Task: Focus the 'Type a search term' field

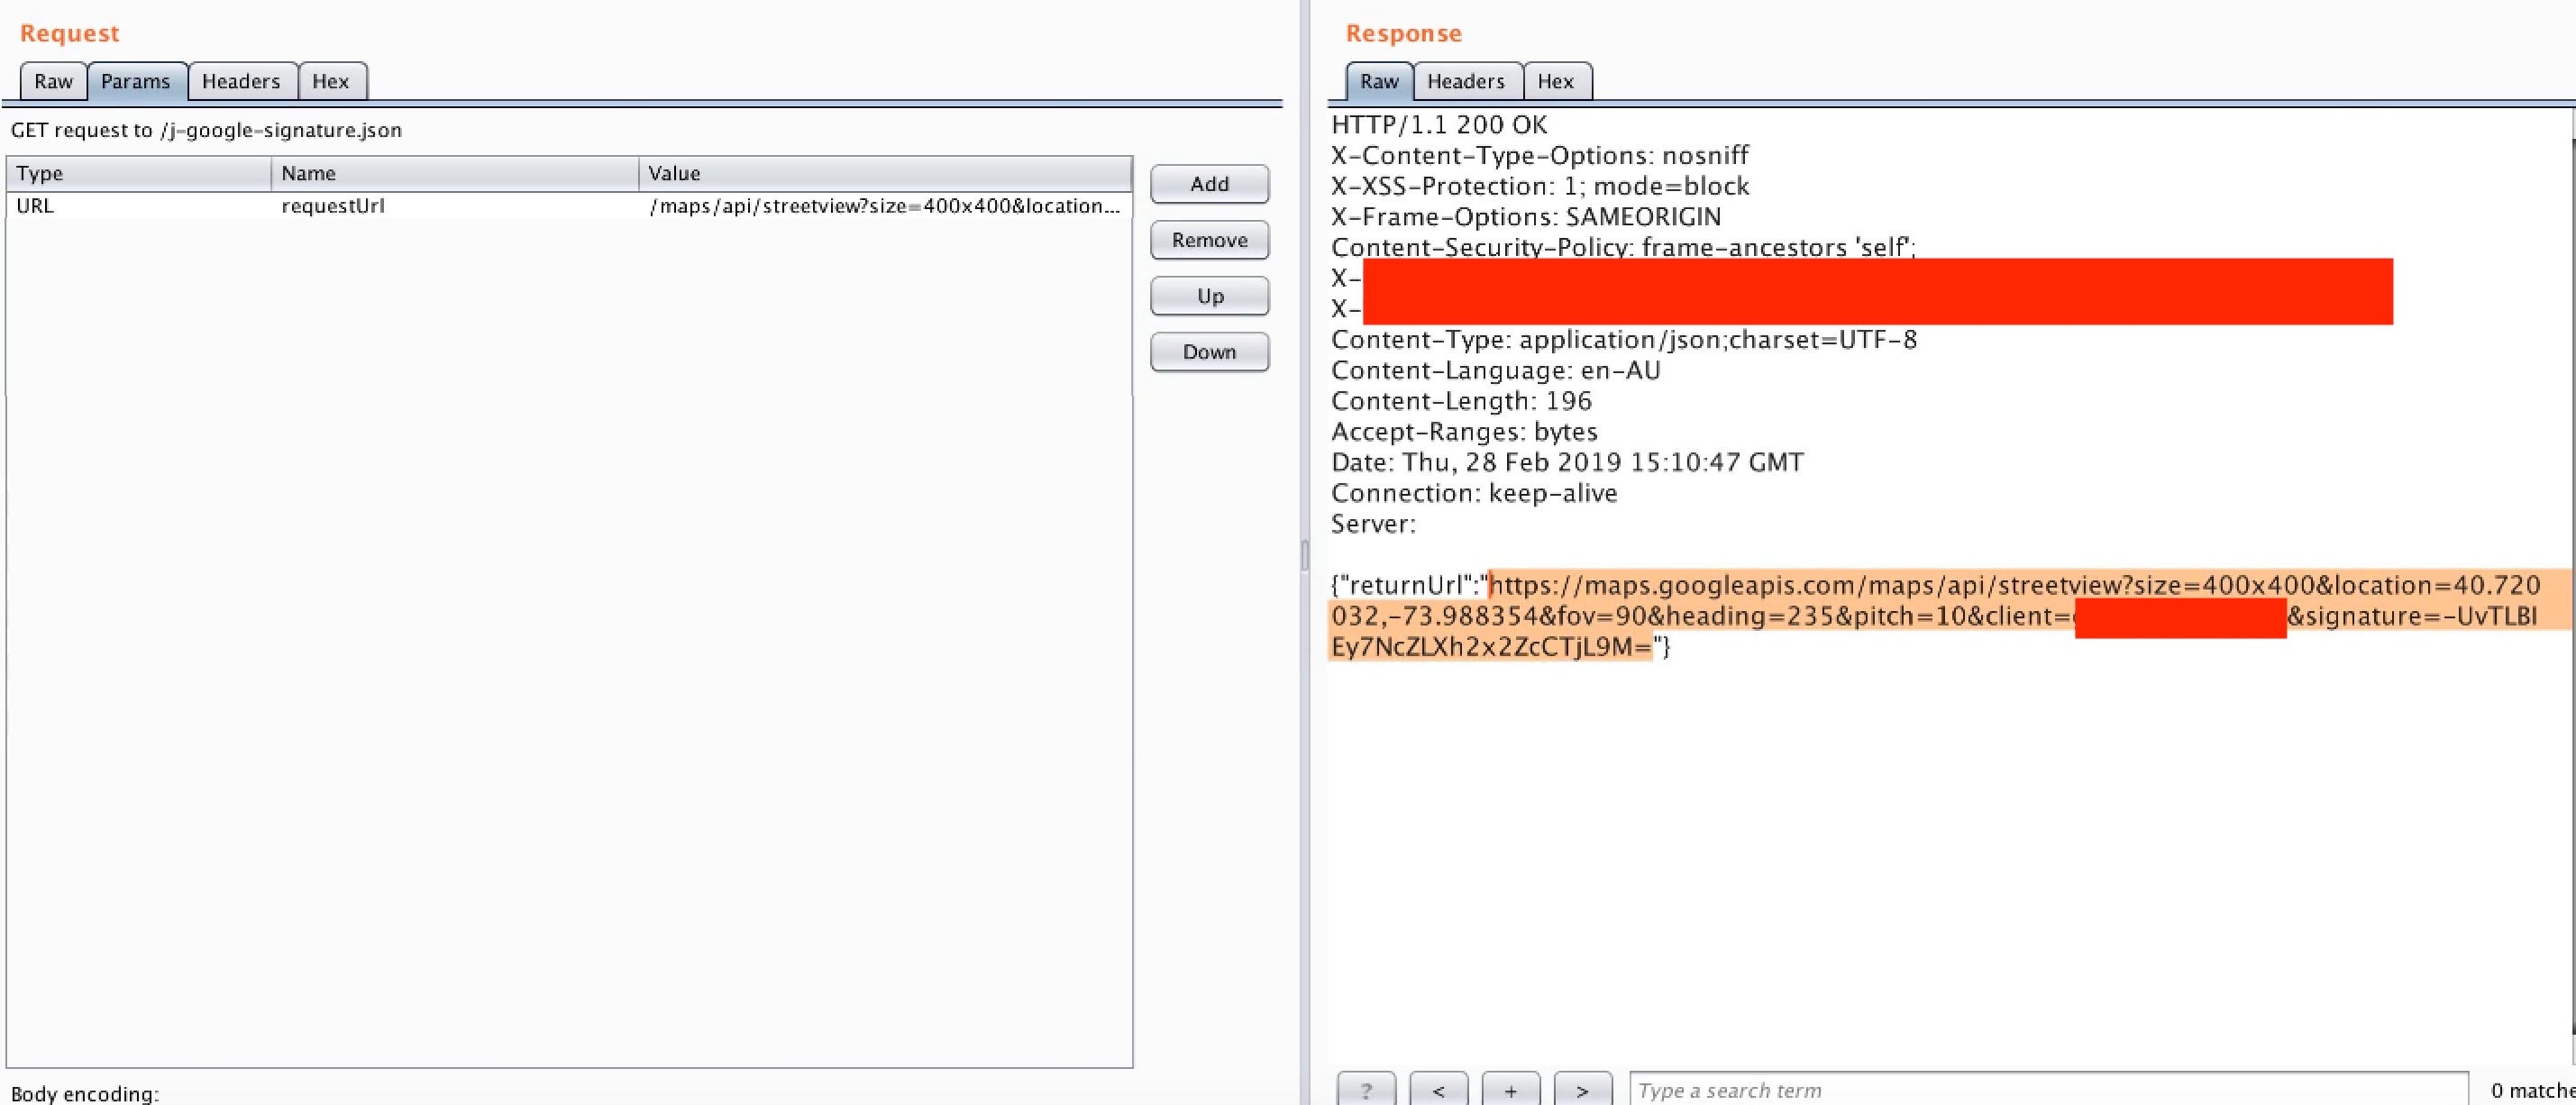Action: (x=2049, y=1090)
